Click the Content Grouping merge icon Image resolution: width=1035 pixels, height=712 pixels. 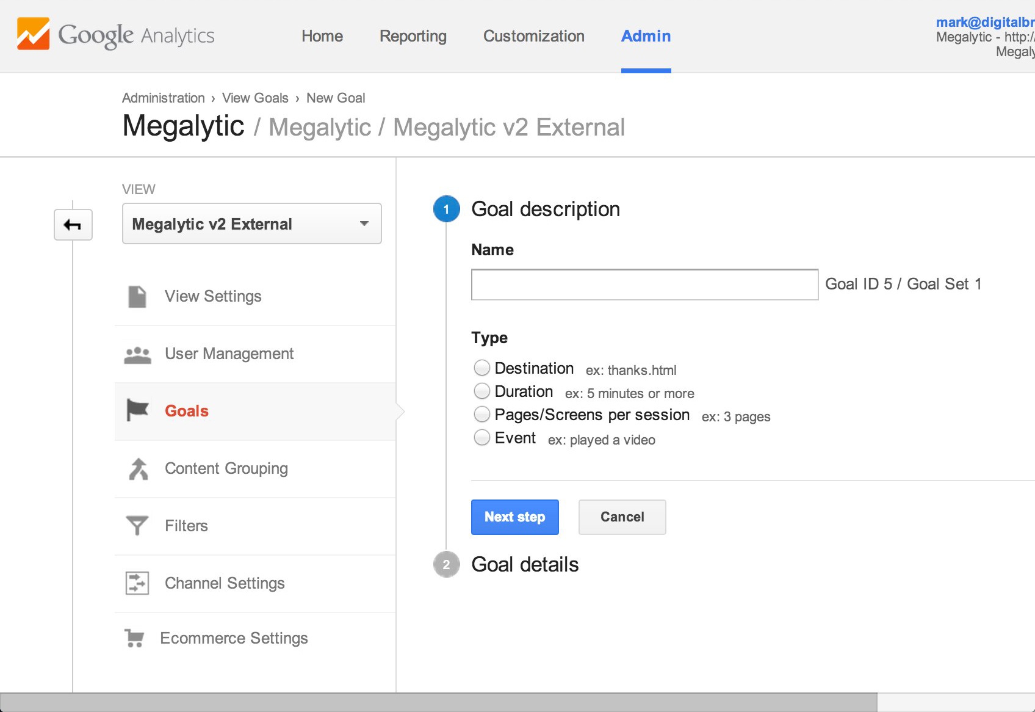coord(139,469)
